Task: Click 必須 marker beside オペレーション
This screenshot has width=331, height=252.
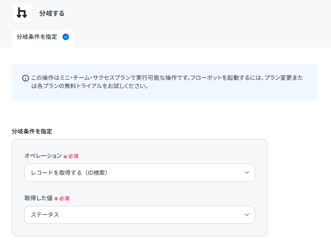Action: pyautogui.click(x=73, y=156)
